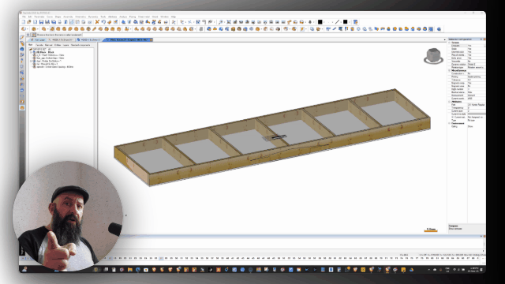Open the Layers tab in tree panel
The image size is (505, 284).
coord(65,45)
